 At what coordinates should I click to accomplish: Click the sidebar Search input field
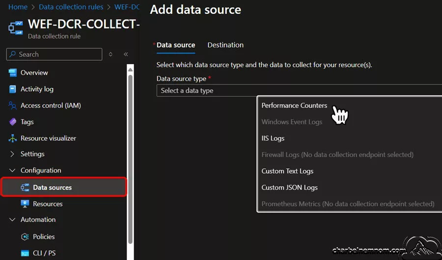[54, 54]
